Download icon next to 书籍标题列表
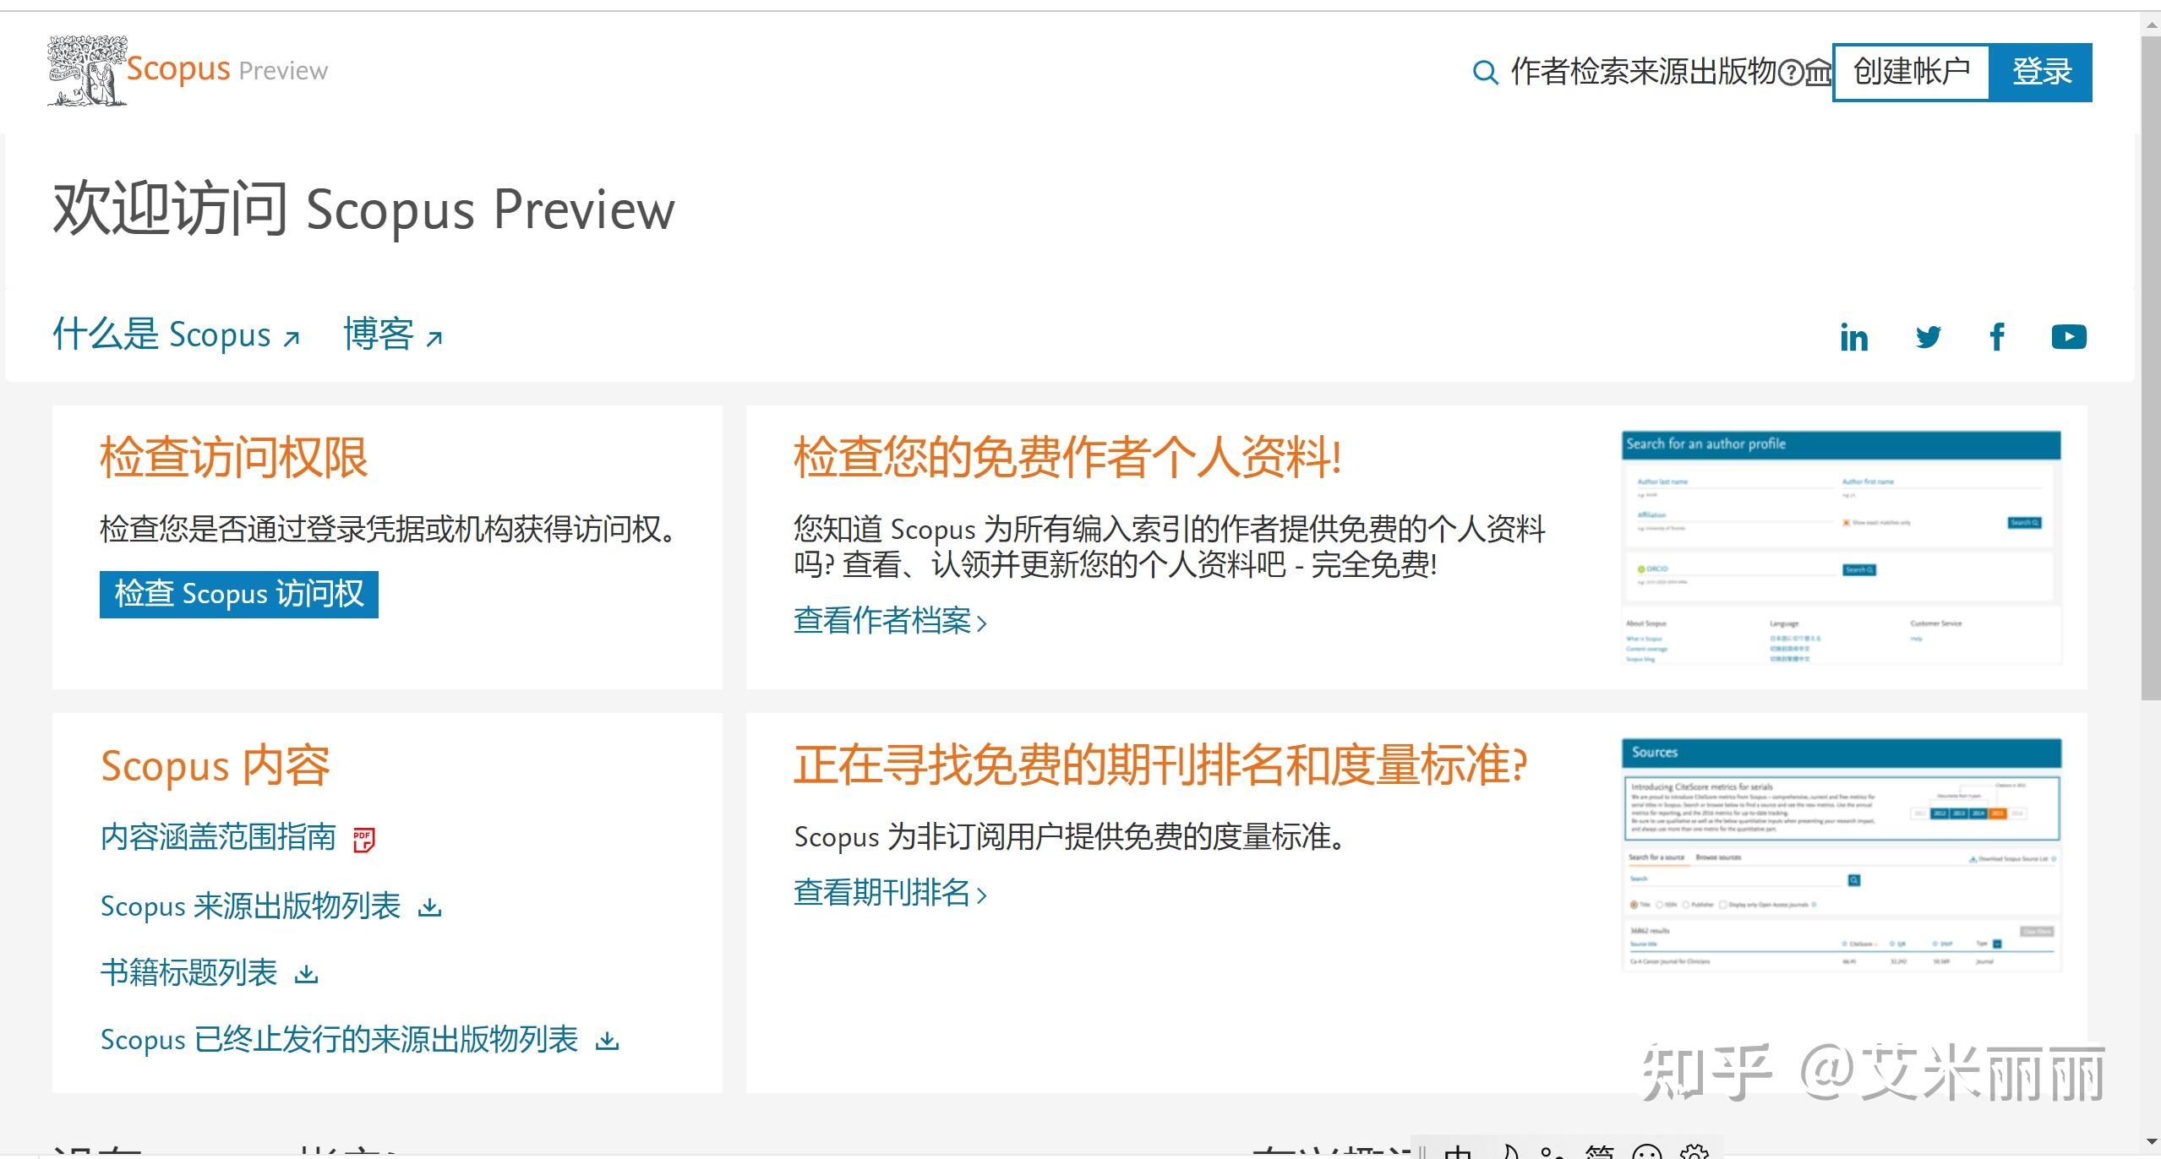2161x1159 pixels. pos(306,974)
